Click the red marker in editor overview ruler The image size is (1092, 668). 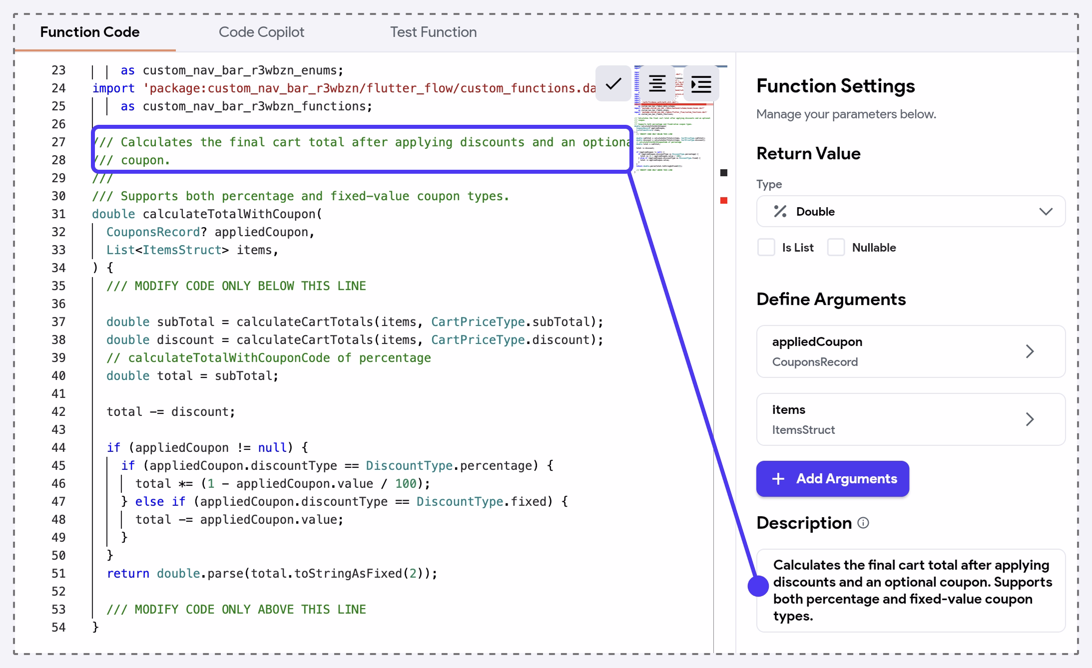(x=723, y=200)
